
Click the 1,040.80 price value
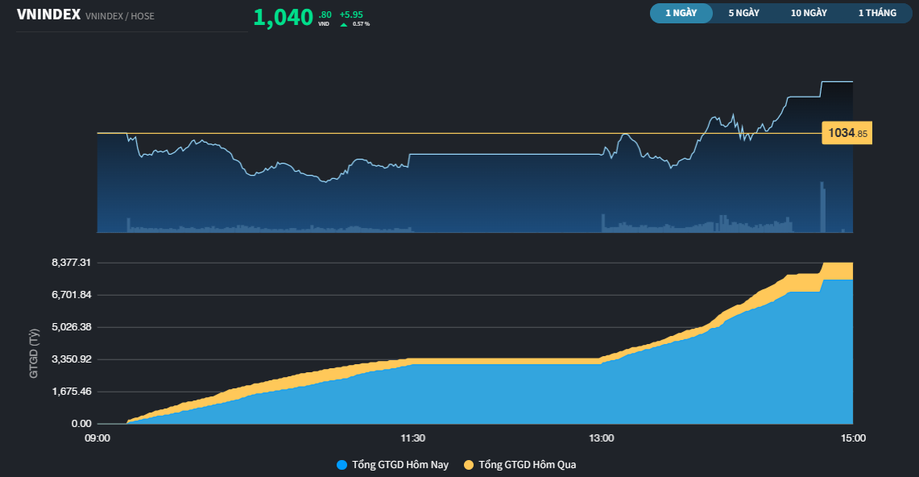pyautogui.click(x=282, y=16)
